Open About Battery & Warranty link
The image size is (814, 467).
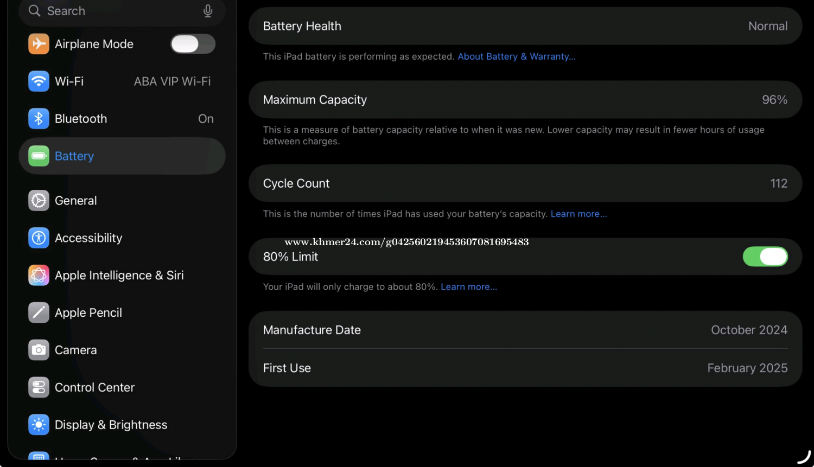516,56
